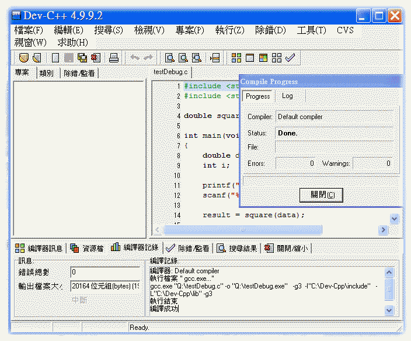The width and height of the screenshot is (411, 341).
Task: Click the Redo arrow icon
Action: [148, 57]
